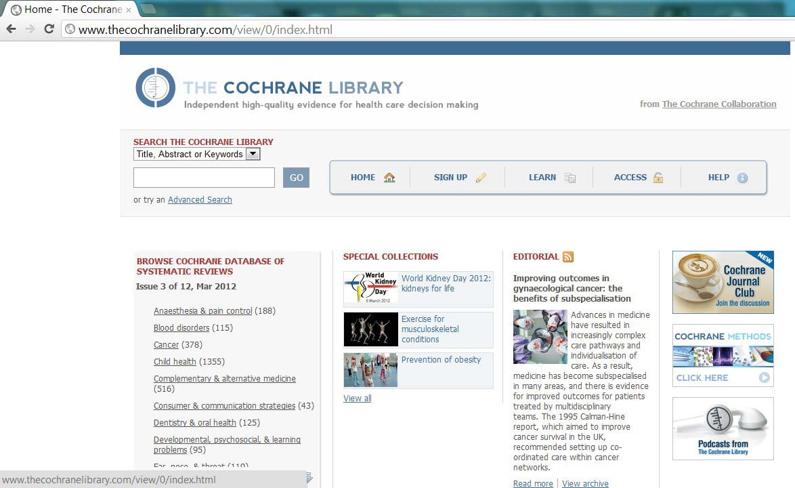
Task: Click CLICK HERE on Cochrane Methods
Action: click(702, 378)
